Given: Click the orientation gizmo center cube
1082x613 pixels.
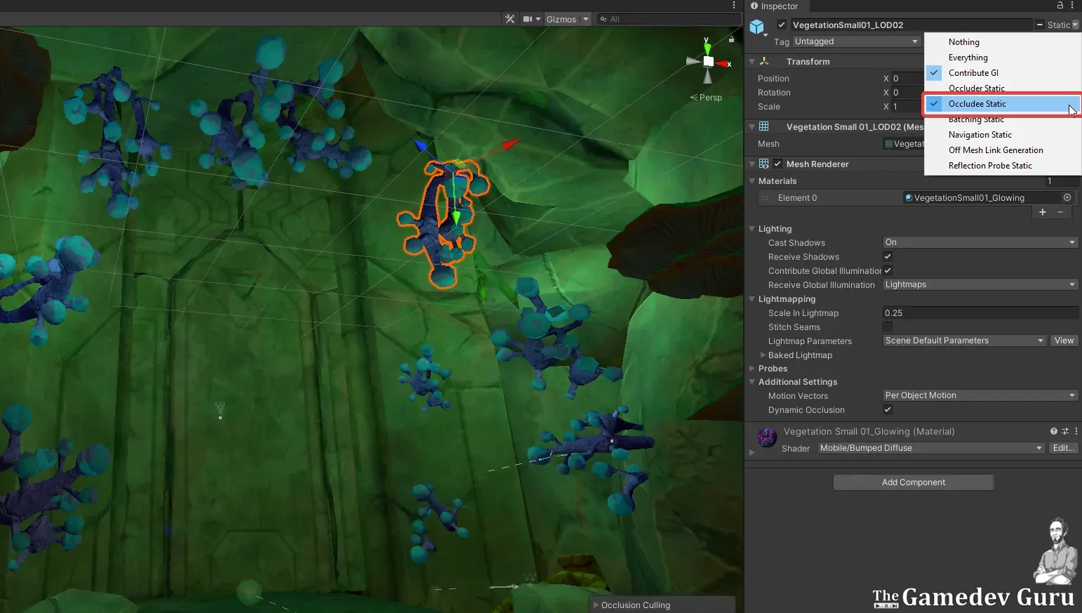Looking at the screenshot, I should point(708,62).
